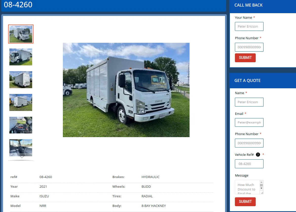Screen dimensions: 296x212
Task: Select the Phone Number field under CALL ME BACK
Action: point(249,47)
